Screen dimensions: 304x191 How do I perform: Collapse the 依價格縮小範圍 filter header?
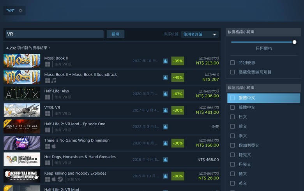click(x=263, y=32)
